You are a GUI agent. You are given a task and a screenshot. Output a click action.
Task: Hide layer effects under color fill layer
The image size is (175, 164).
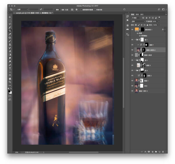pyautogui.click(x=138, y=33)
